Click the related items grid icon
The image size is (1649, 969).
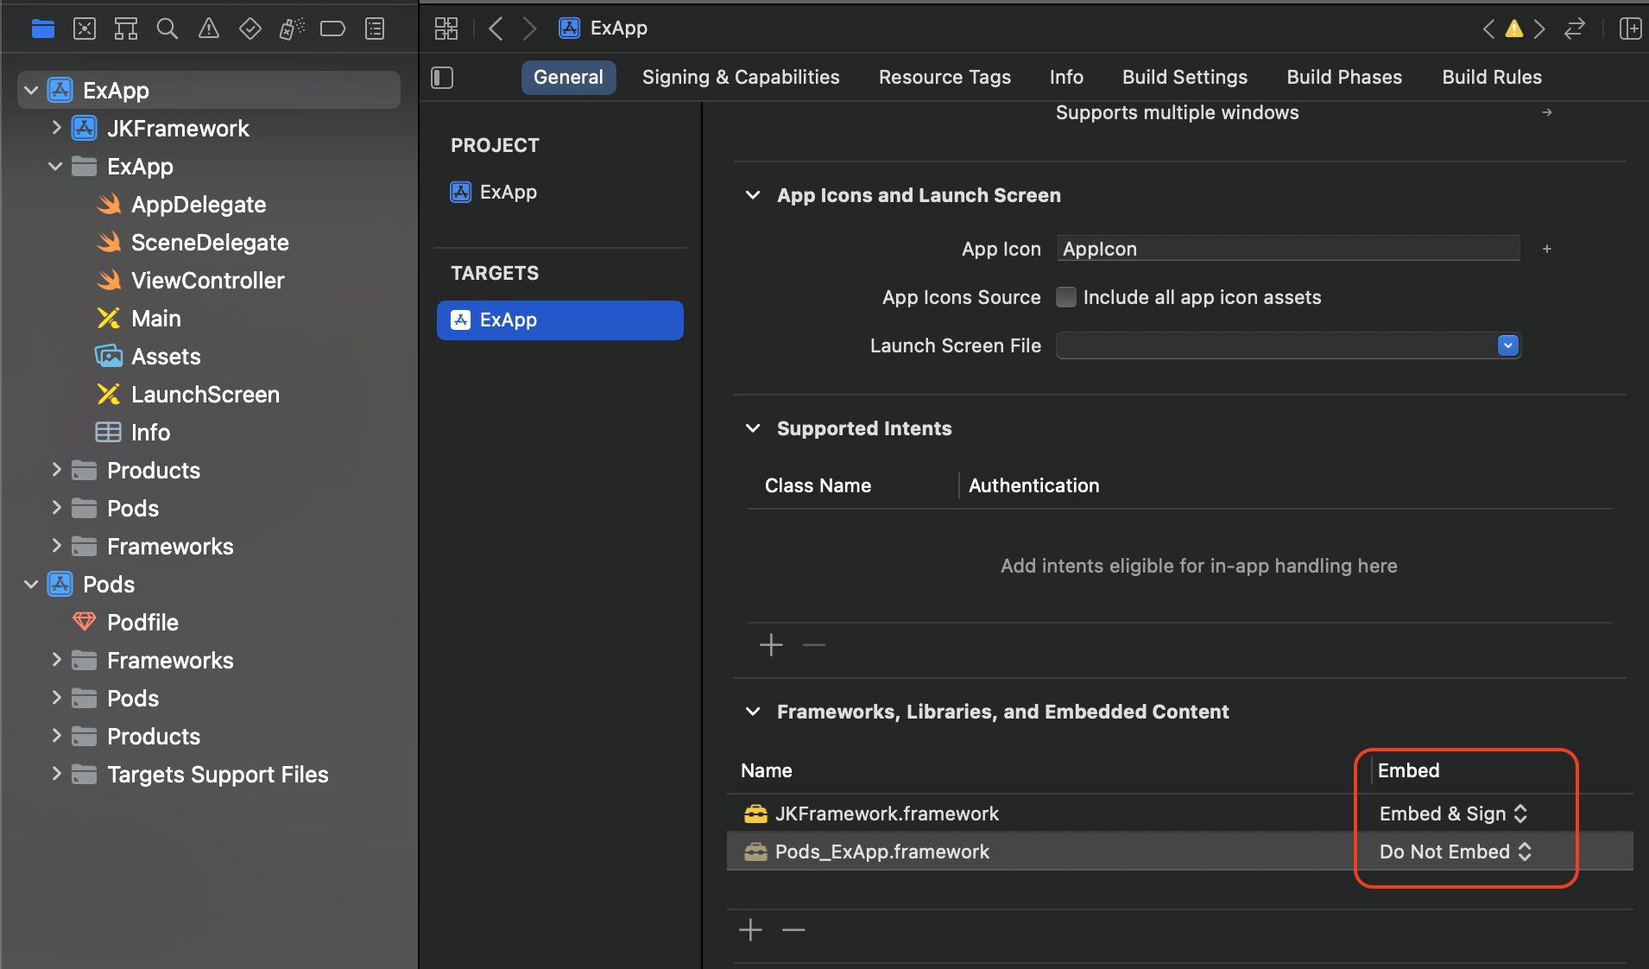(446, 28)
